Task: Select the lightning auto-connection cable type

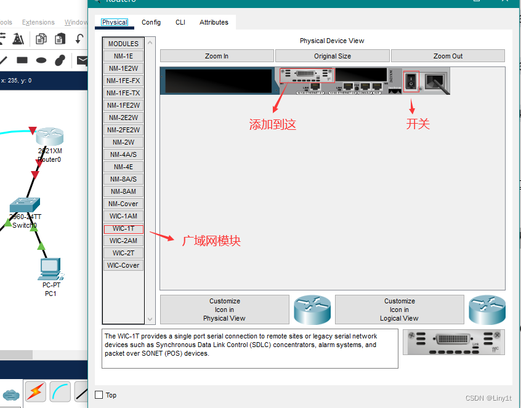Action: click(x=35, y=391)
